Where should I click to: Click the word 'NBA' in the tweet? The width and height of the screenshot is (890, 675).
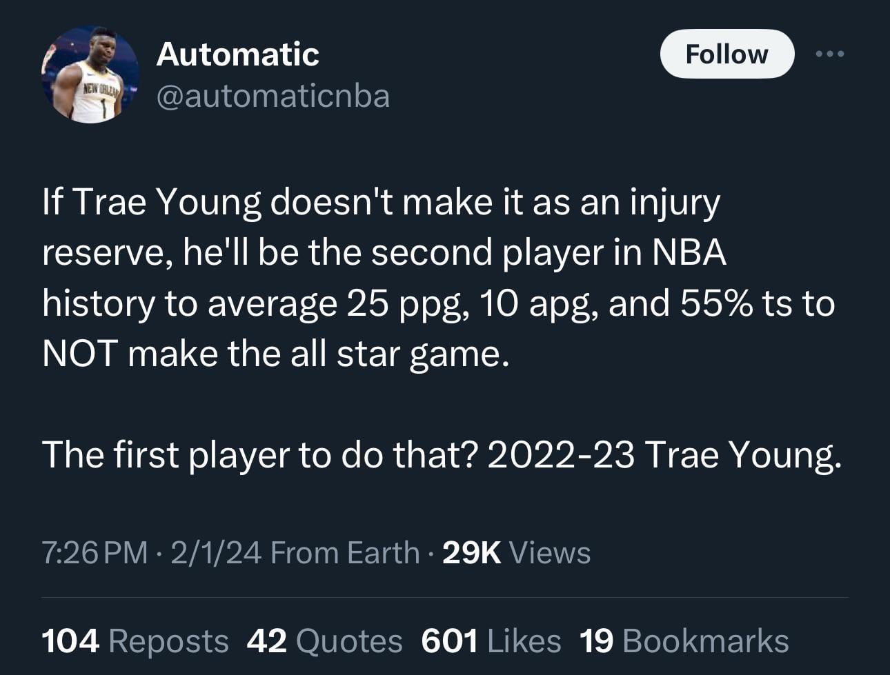[x=688, y=253]
